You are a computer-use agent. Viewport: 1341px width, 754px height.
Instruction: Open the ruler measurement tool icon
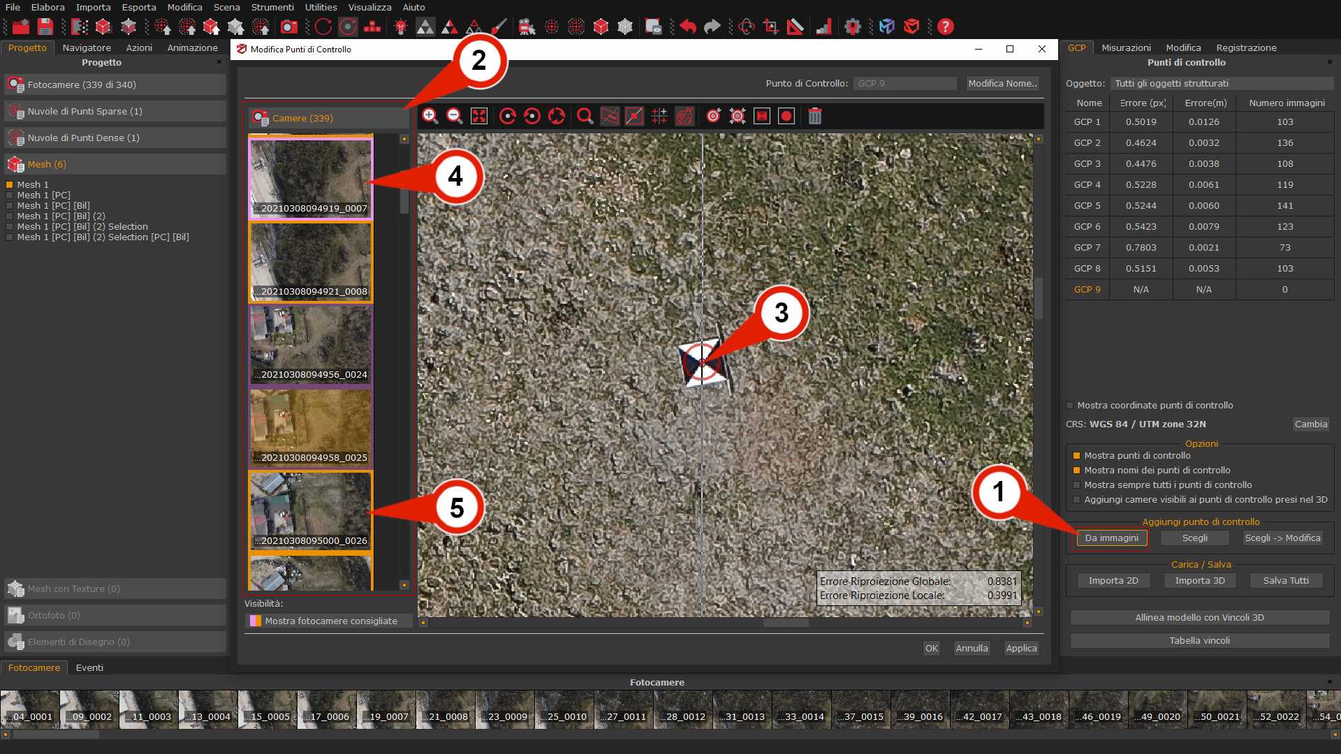pos(796,27)
